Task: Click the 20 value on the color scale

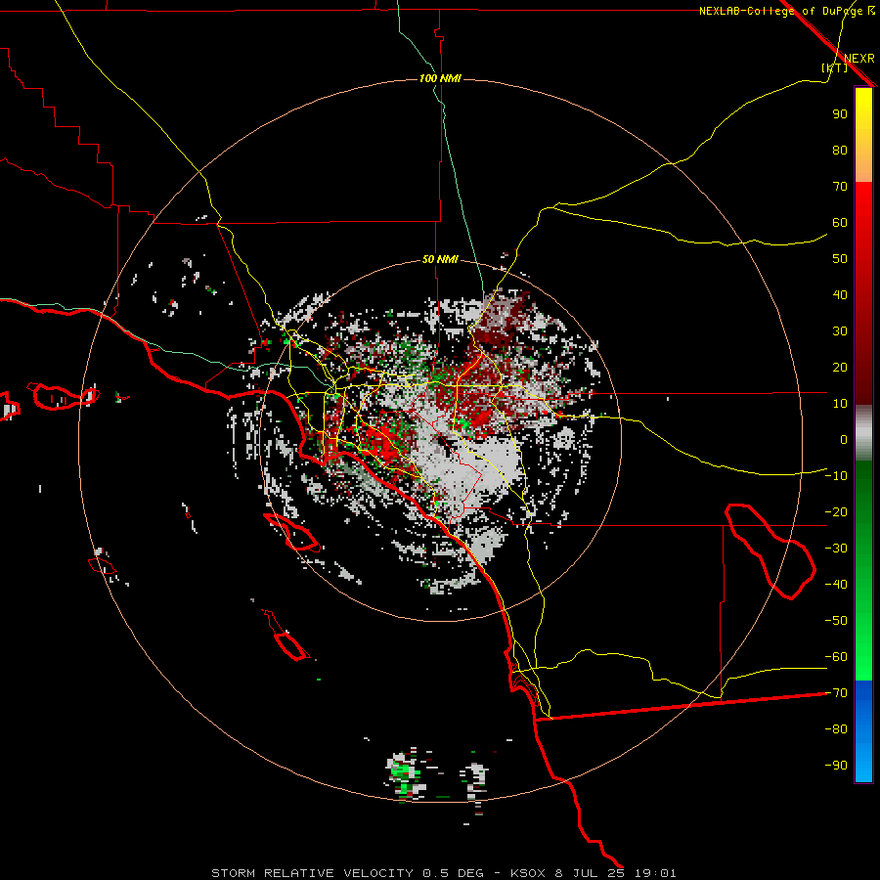Action: pyautogui.click(x=840, y=367)
